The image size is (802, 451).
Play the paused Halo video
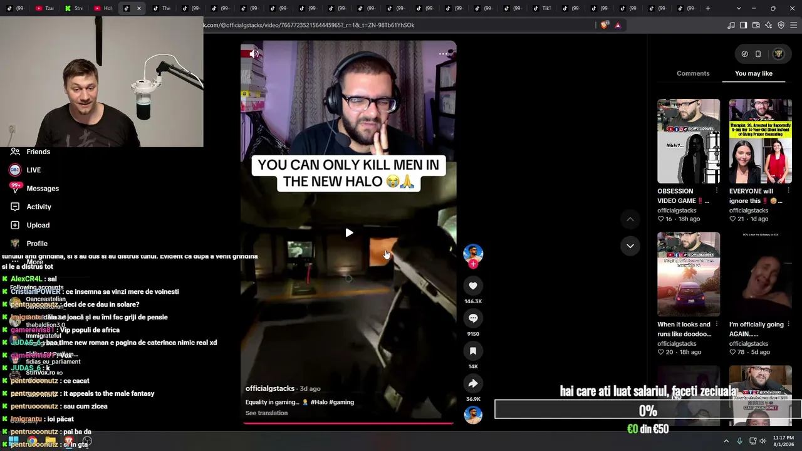click(349, 233)
